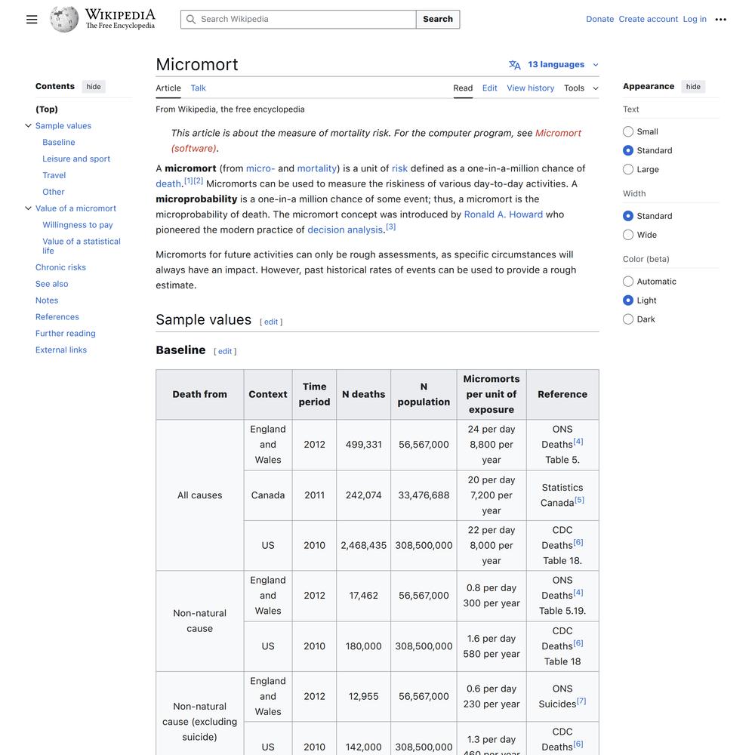Screen dimensions: 755x755
Task: Go to Other in contents
Action: [x=54, y=192]
